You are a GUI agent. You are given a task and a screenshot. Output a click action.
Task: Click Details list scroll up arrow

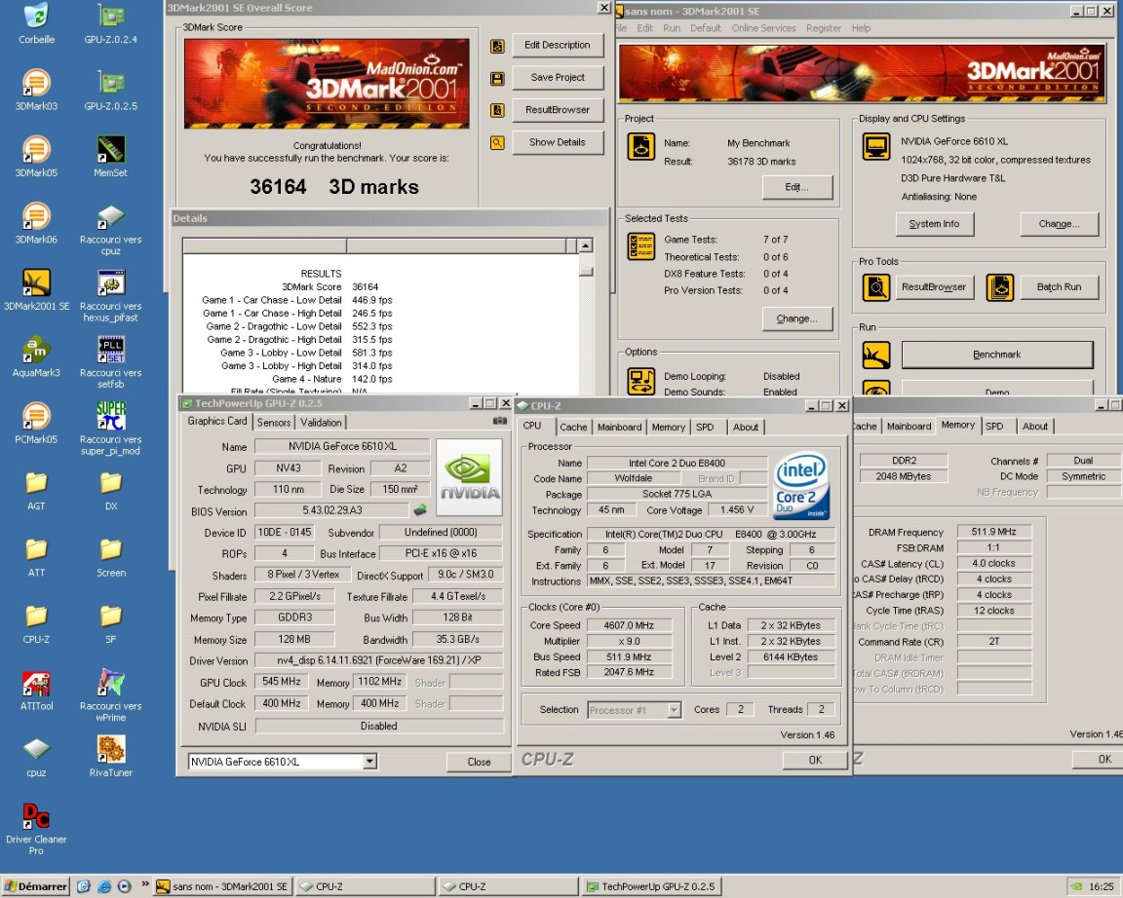585,245
